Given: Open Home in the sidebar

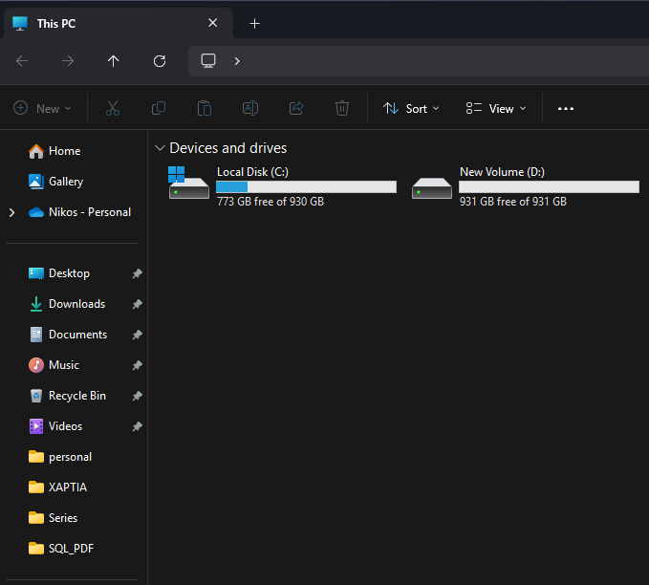Looking at the screenshot, I should coord(54,151).
